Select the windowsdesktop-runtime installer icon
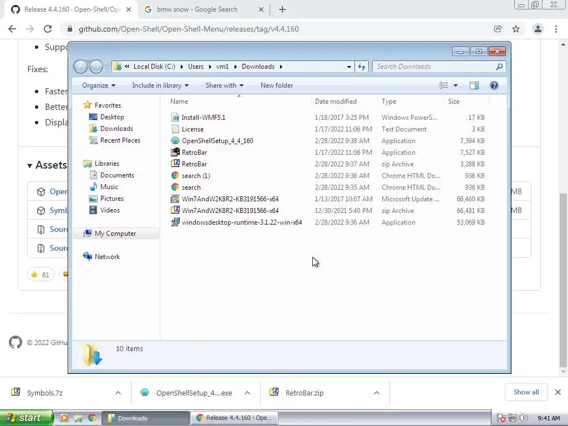 coord(175,222)
